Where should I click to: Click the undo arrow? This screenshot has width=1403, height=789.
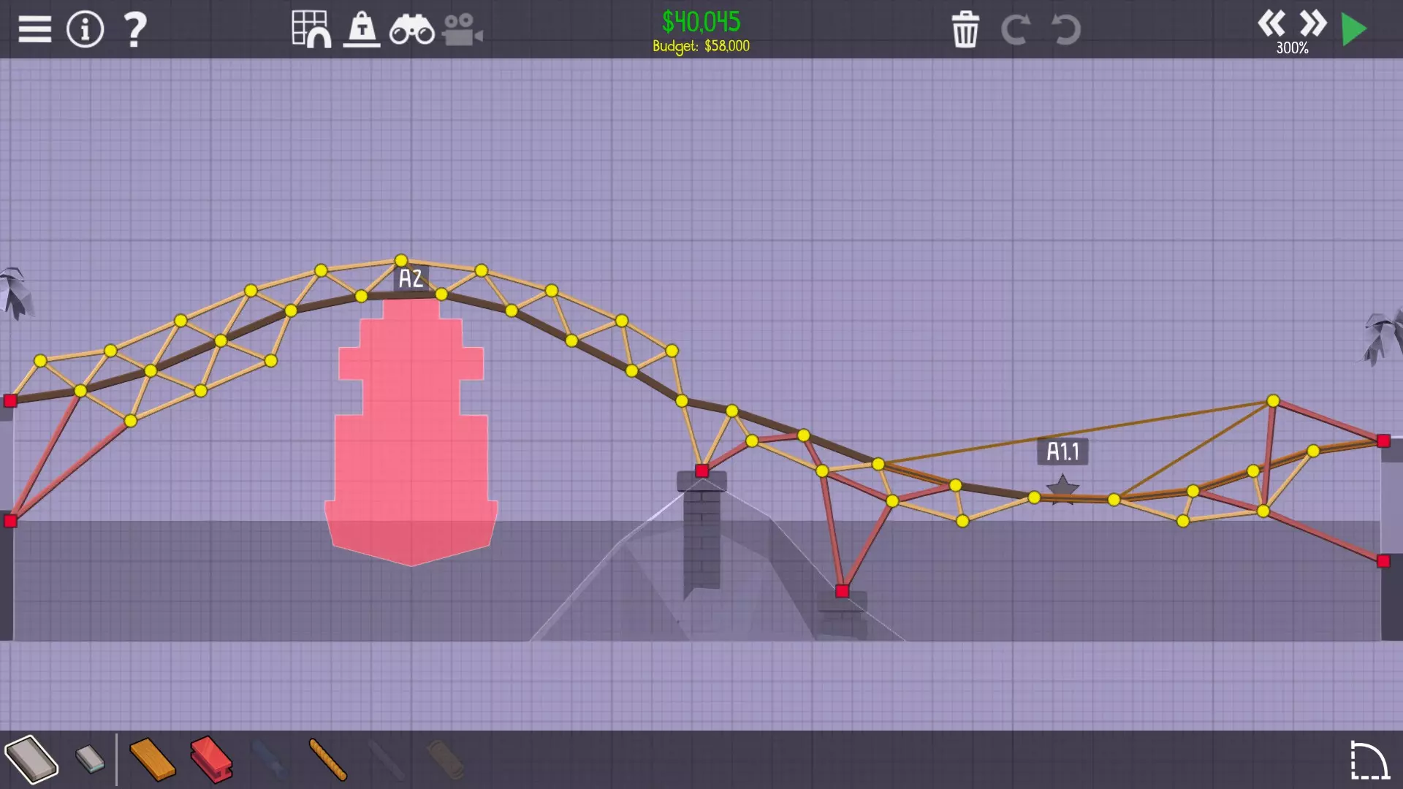pyautogui.click(x=1065, y=30)
